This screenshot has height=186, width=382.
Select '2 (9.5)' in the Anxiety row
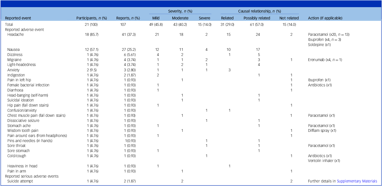(x=92, y=70)
